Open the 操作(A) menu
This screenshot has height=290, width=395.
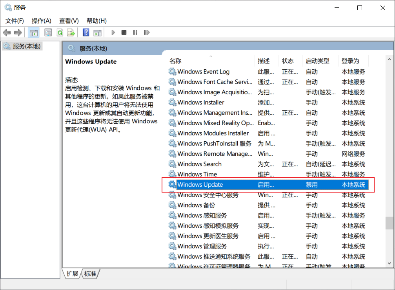41,21
